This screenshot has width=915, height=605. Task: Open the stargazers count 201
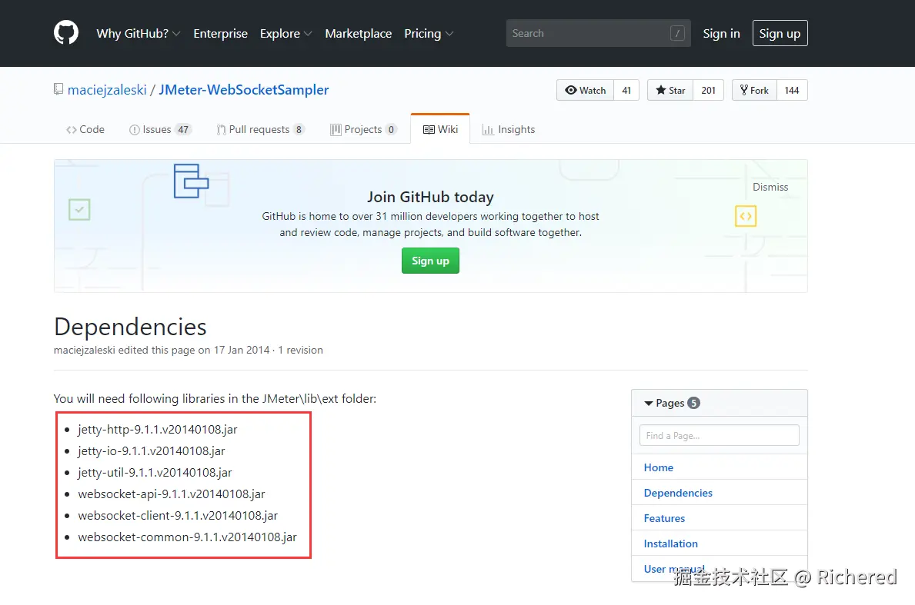pyautogui.click(x=709, y=91)
